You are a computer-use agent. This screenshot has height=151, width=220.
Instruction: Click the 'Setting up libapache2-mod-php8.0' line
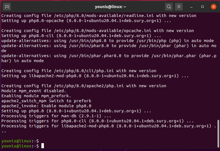point(95,76)
